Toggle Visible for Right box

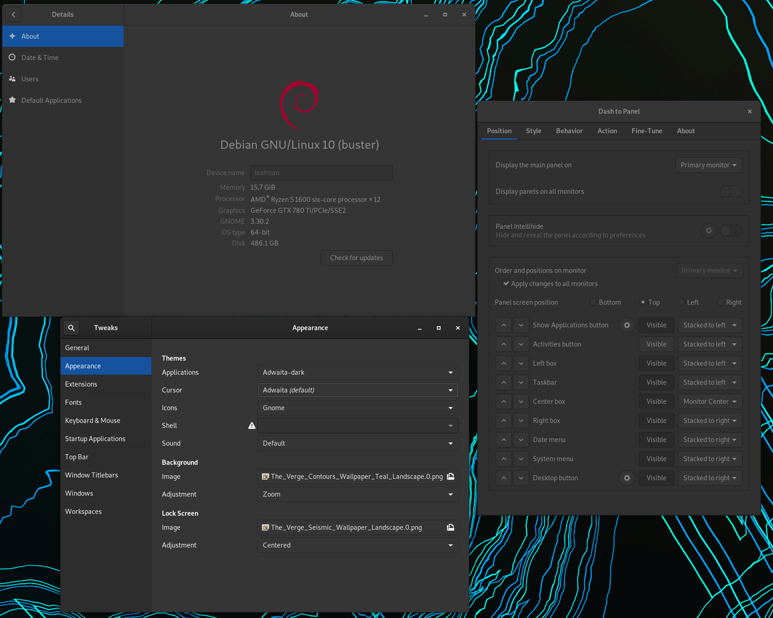pyautogui.click(x=657, y=421)
